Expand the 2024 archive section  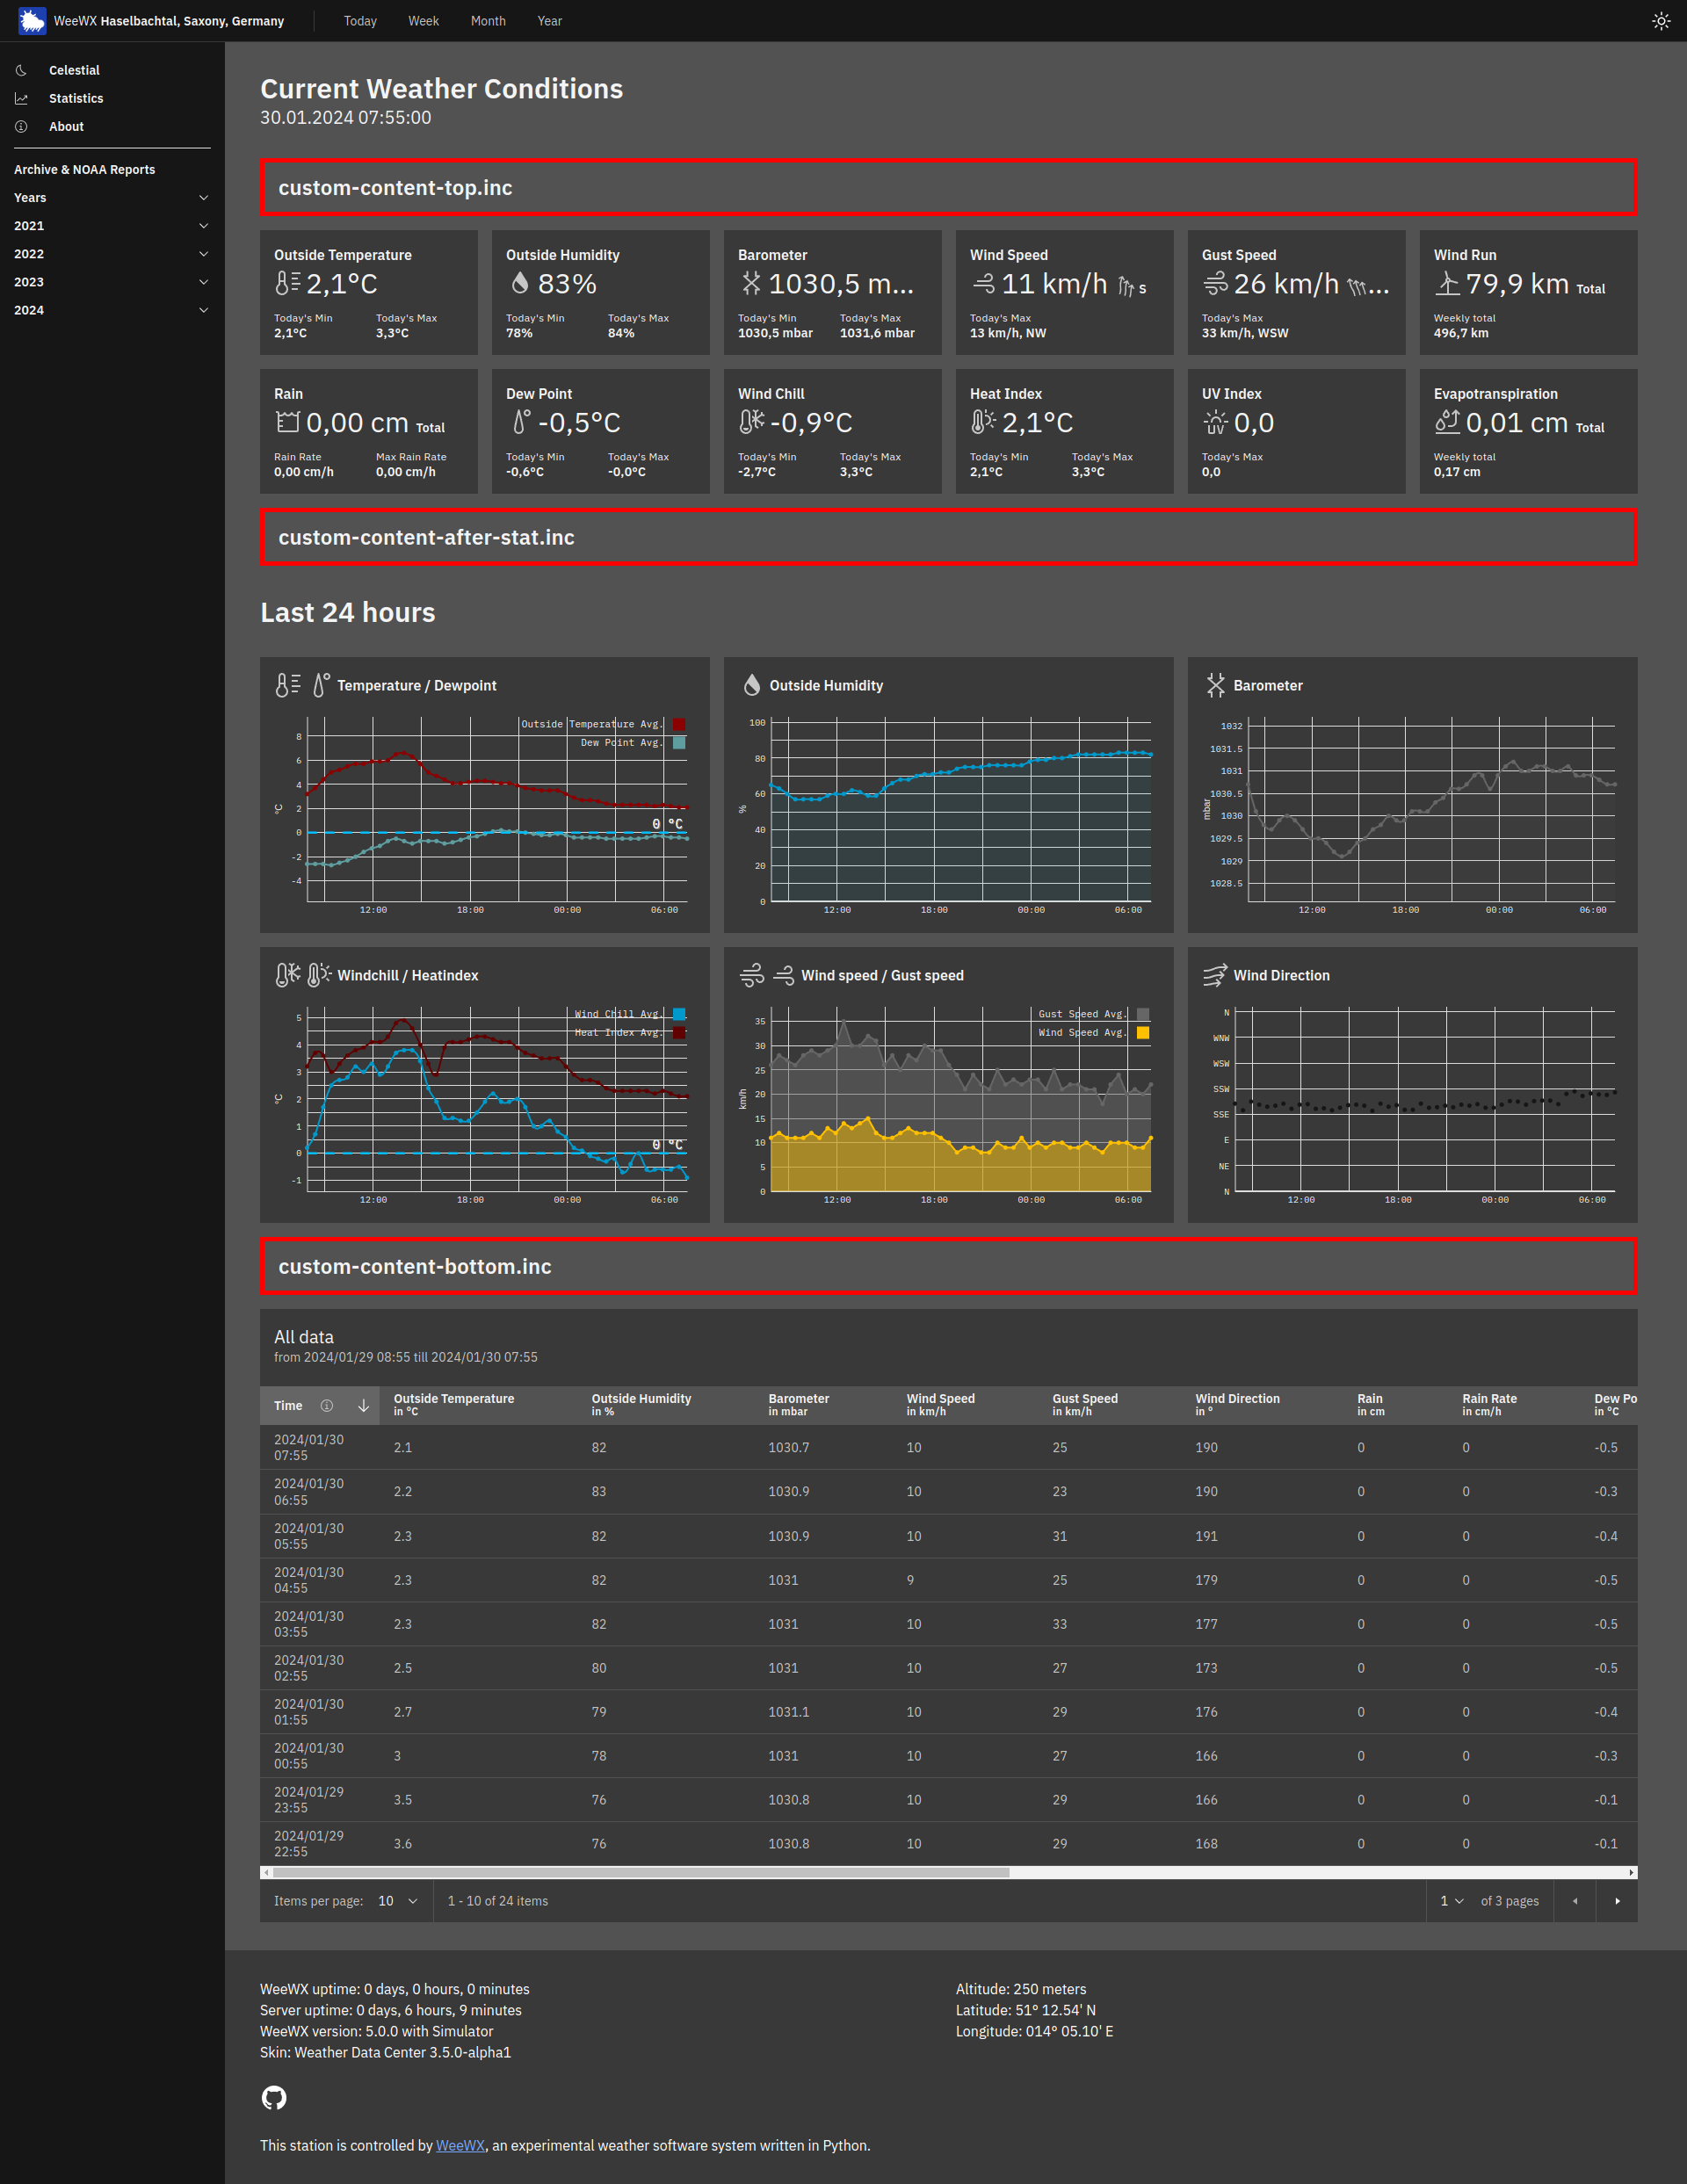(x=203, y=310)
